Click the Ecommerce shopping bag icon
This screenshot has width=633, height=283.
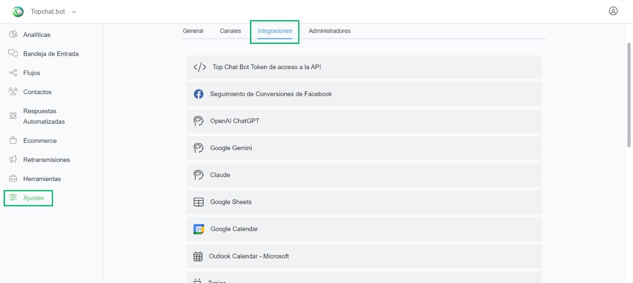point(13,140)
